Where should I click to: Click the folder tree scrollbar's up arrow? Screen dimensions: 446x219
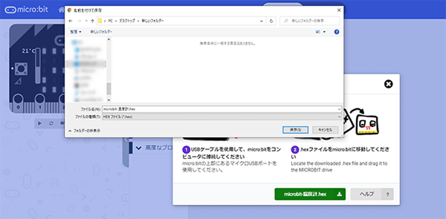109,40
